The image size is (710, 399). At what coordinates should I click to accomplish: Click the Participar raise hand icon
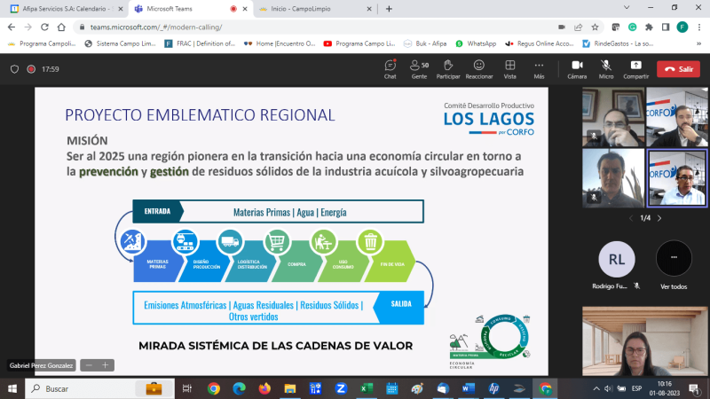(x=448, y=67)
